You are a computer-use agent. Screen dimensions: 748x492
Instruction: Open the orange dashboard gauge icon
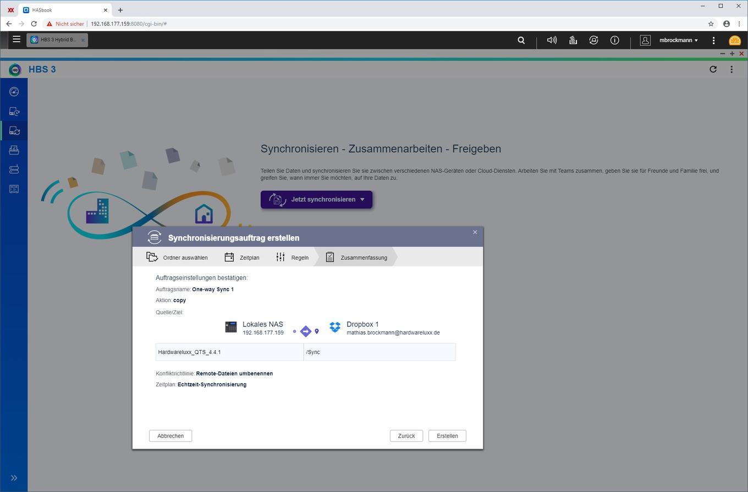(x=735, y=40)
